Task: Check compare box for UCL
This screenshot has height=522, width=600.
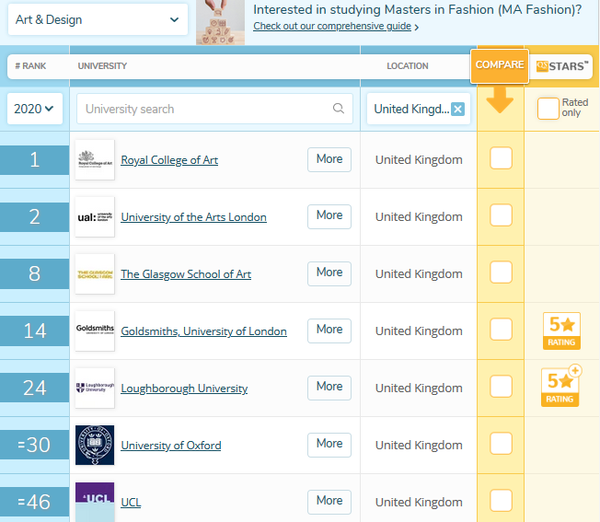Action: point(501,500)
